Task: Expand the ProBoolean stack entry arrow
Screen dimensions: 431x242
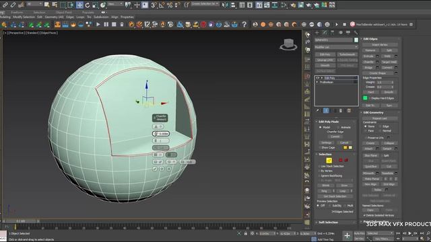Action: click(x=317, y=82)
